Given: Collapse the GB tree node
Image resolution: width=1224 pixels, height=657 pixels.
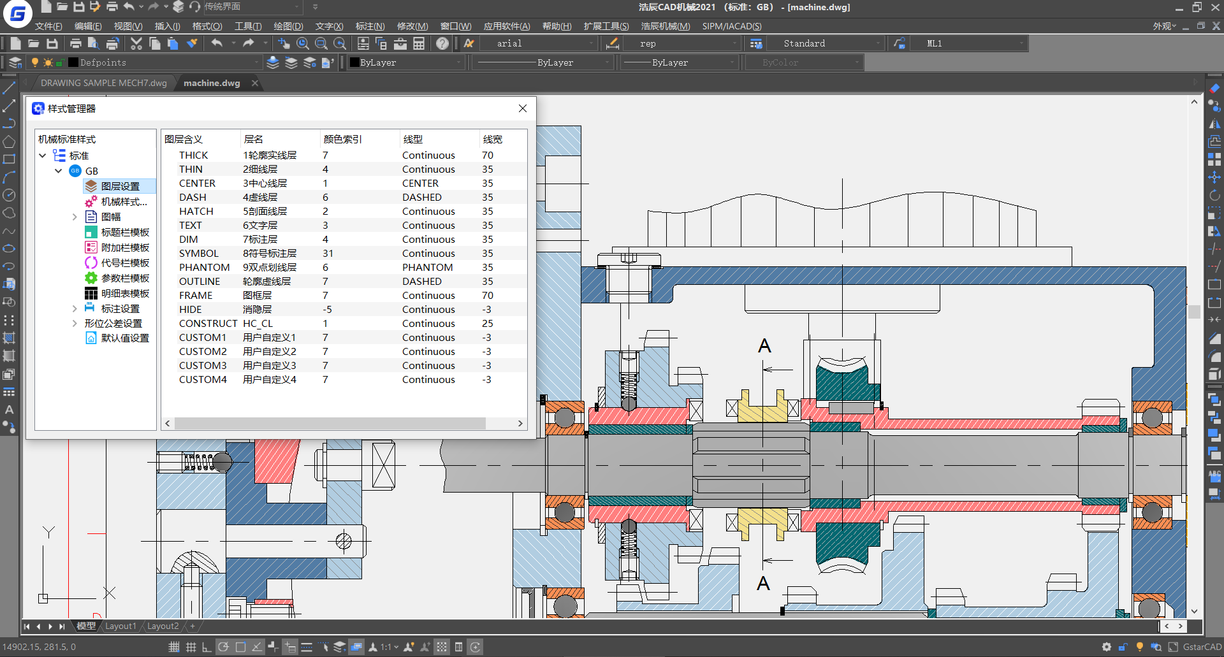Looking at the screenshot, I should (59, 171).
